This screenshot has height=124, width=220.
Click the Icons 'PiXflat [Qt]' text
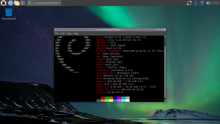pos(114,62)
